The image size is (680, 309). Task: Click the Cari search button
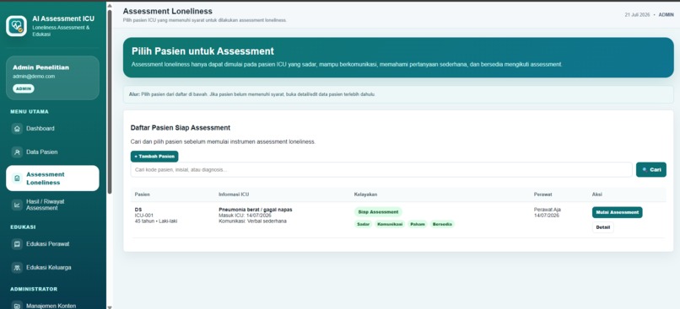(651, 169)
